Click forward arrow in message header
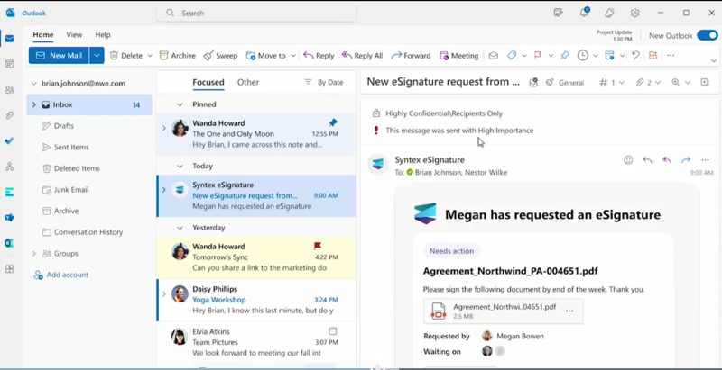The height and width of the screenshot is (370, 722). click(x=686, y=159)
